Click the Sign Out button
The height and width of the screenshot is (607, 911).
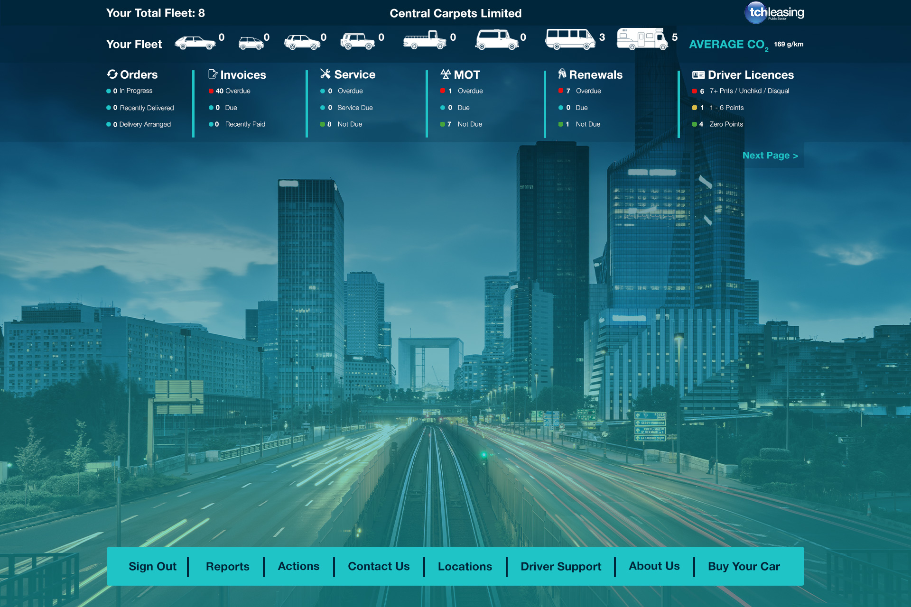152,566
